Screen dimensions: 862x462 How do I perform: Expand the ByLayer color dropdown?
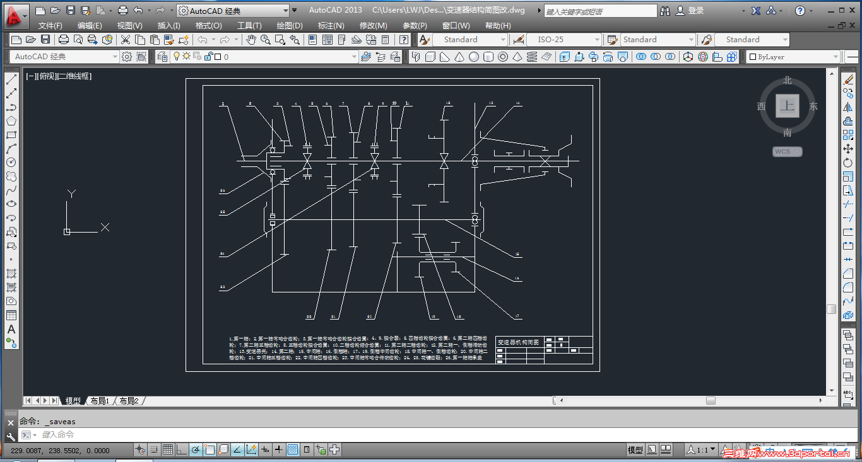[794, 57]
